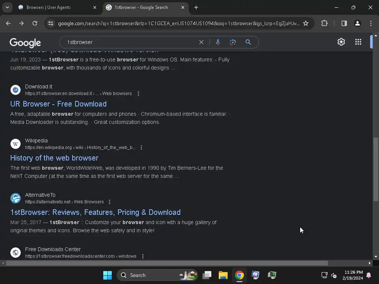Open History of the web browser link
The width and height of the screenshot is (379, 284).
click(54, 158)
